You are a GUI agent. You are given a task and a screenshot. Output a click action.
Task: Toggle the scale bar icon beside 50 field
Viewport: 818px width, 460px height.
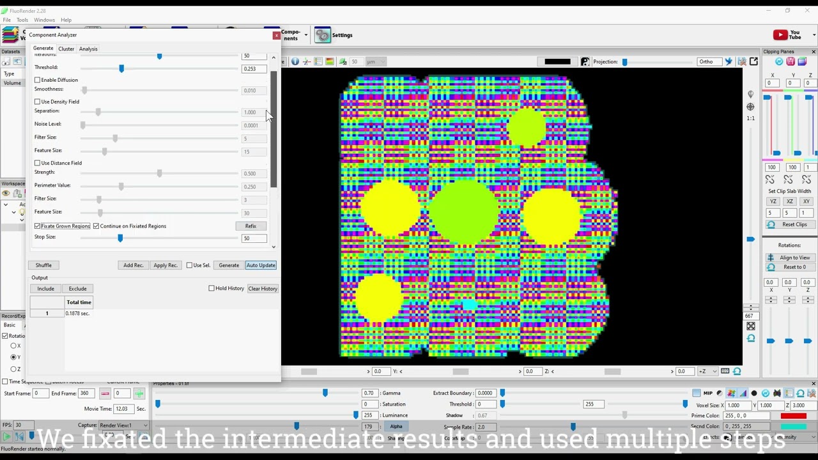pos(343,61)
